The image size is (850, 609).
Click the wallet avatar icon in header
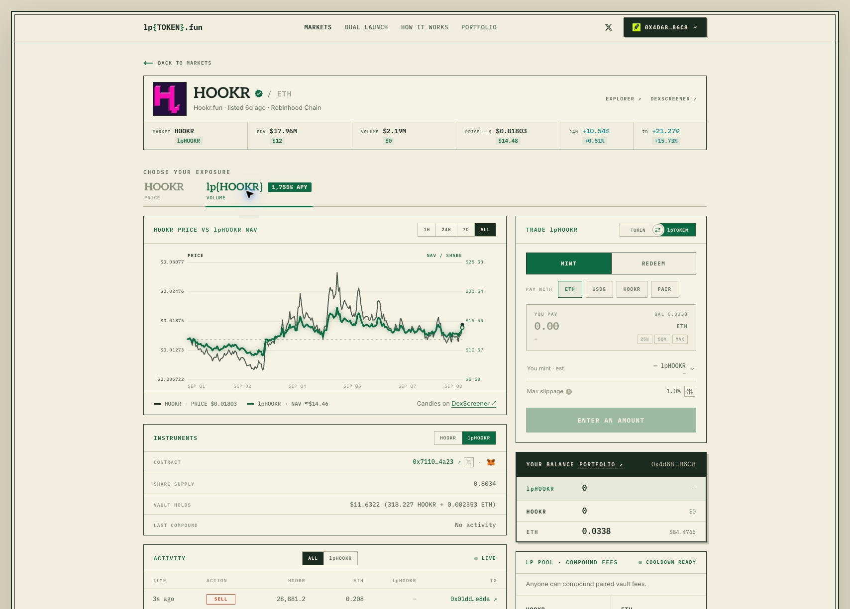636,27
